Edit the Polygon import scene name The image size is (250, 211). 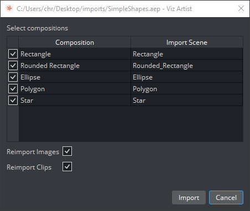pos(187,89)
